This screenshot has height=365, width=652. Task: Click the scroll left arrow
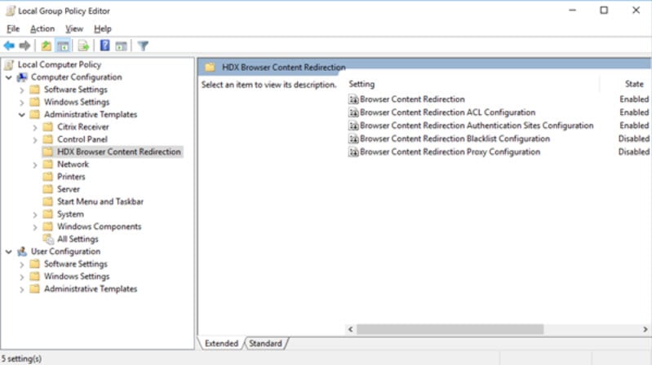point(351,329)
